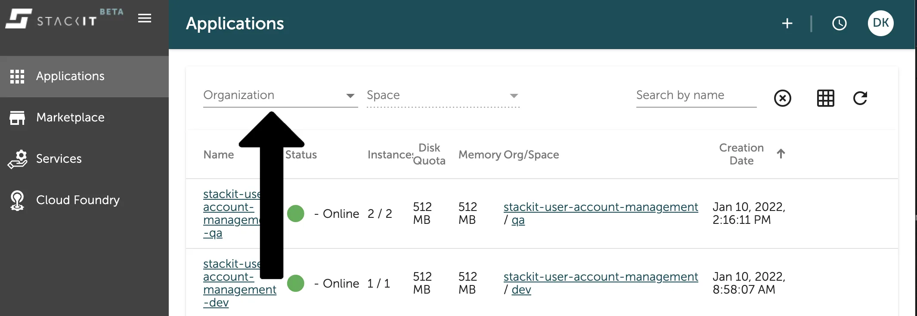Click the STACKIT logo
This screenshot has height=316, width=917.
pos(51,19)
